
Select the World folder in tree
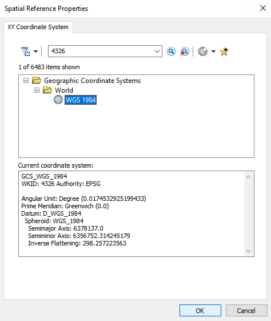(x=64, y=90)
